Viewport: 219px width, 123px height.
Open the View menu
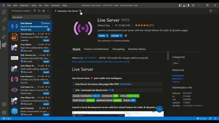tap(34, 5)
